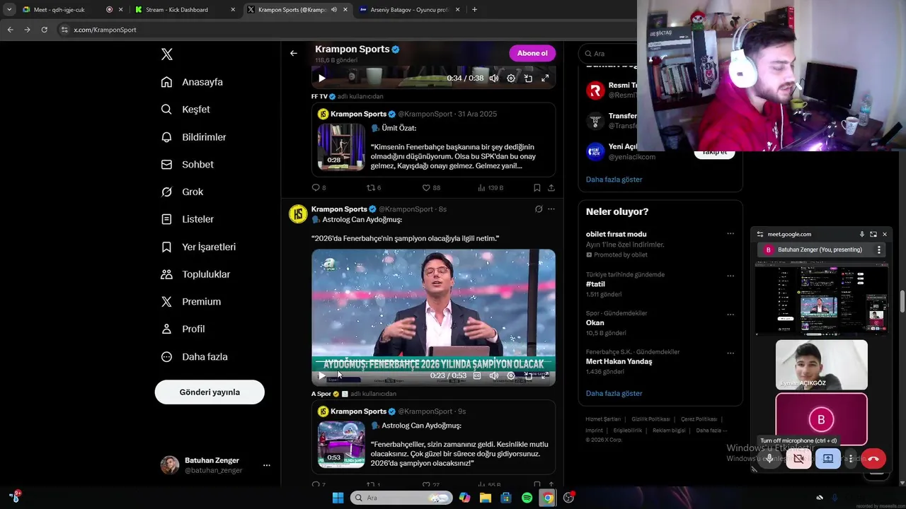Share the Ümit Özat post
This screenshot has height=509, width=906.
point(551,187)
